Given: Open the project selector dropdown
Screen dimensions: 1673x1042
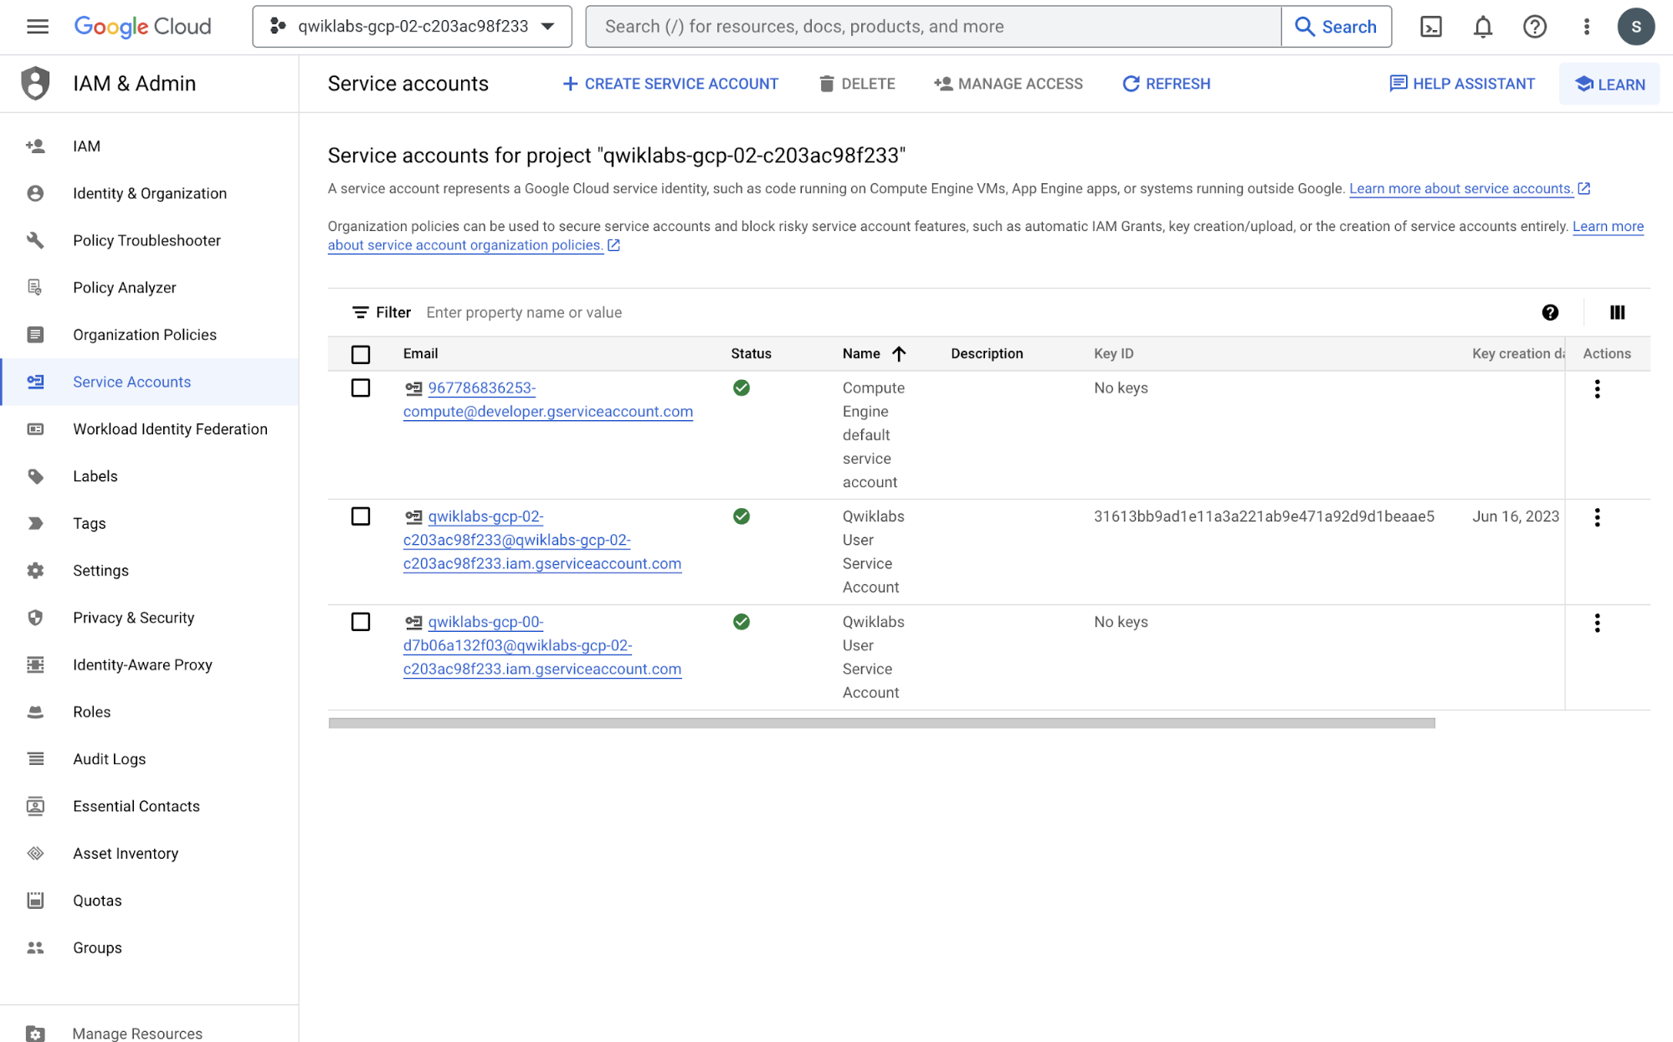Looking at the screenshot, I should 413,27.
